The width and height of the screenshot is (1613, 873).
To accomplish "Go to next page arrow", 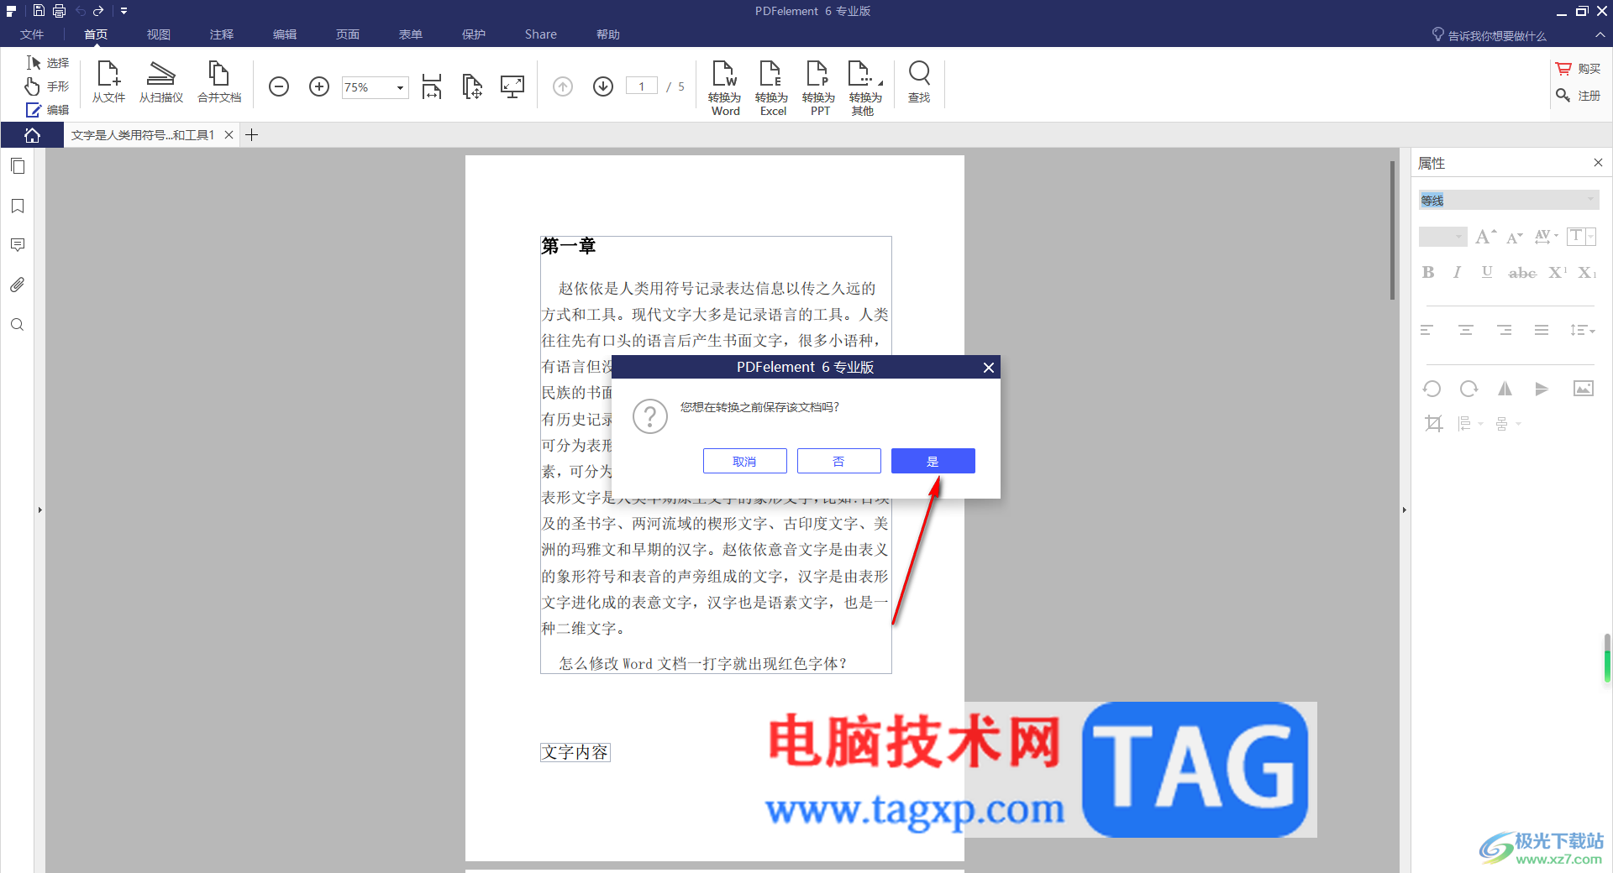I will pos(603,86).
